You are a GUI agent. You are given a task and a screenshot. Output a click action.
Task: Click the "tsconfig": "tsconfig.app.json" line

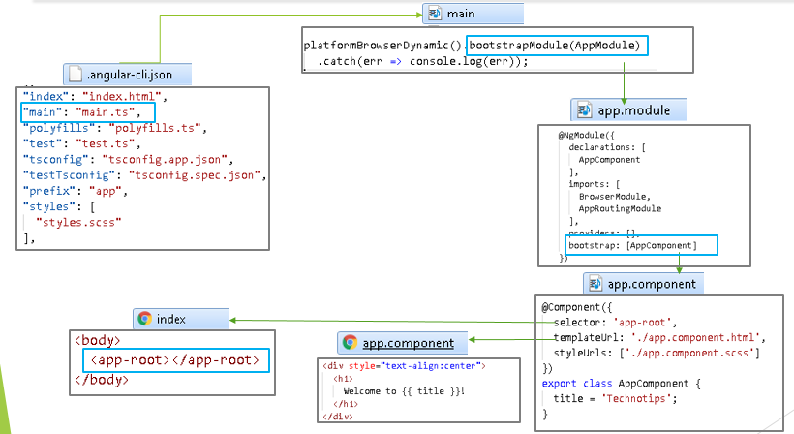point(128,159)
